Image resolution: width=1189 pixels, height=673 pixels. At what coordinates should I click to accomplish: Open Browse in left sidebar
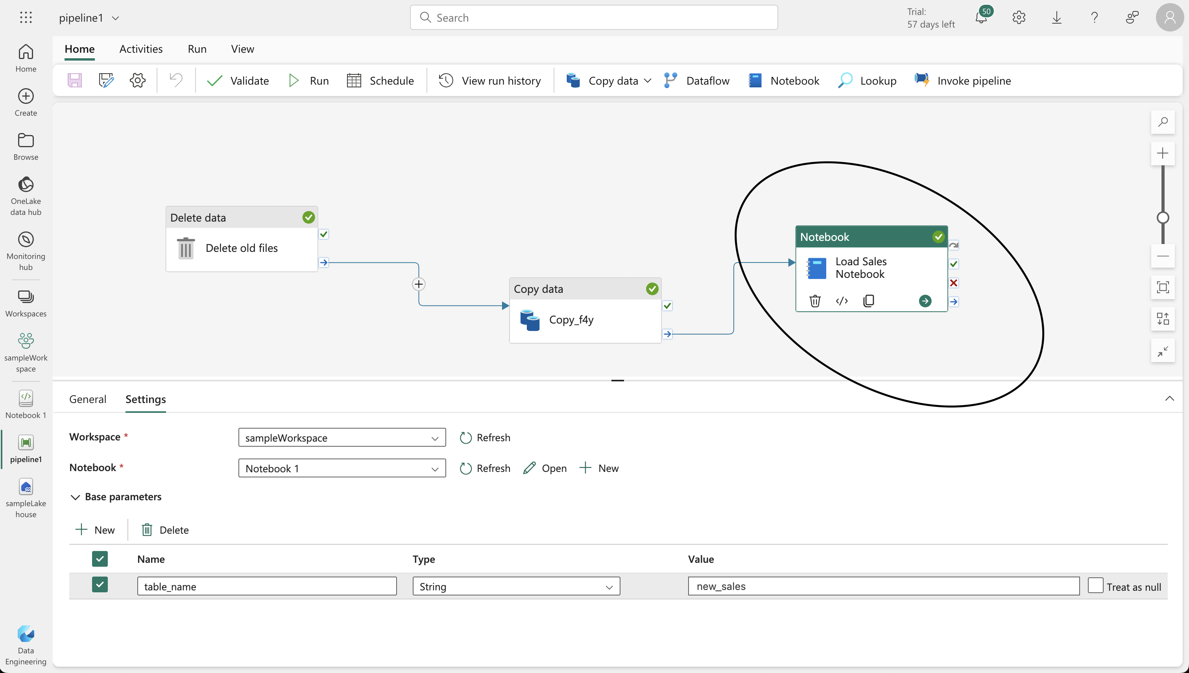pos(26,147)
